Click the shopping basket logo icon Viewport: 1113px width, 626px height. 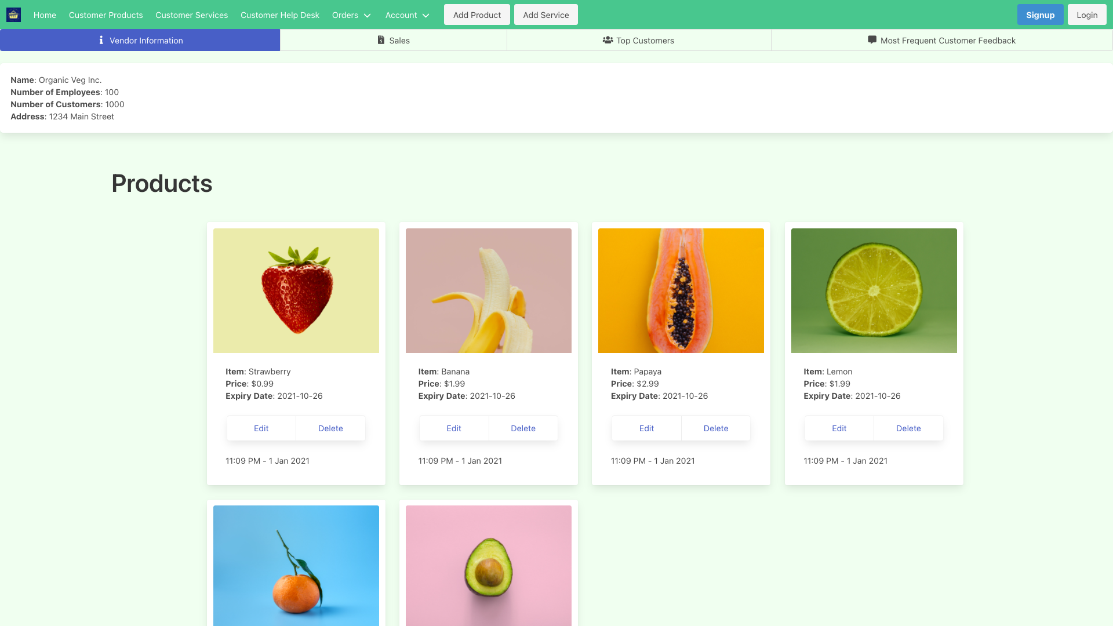click(x=13, y=15)
